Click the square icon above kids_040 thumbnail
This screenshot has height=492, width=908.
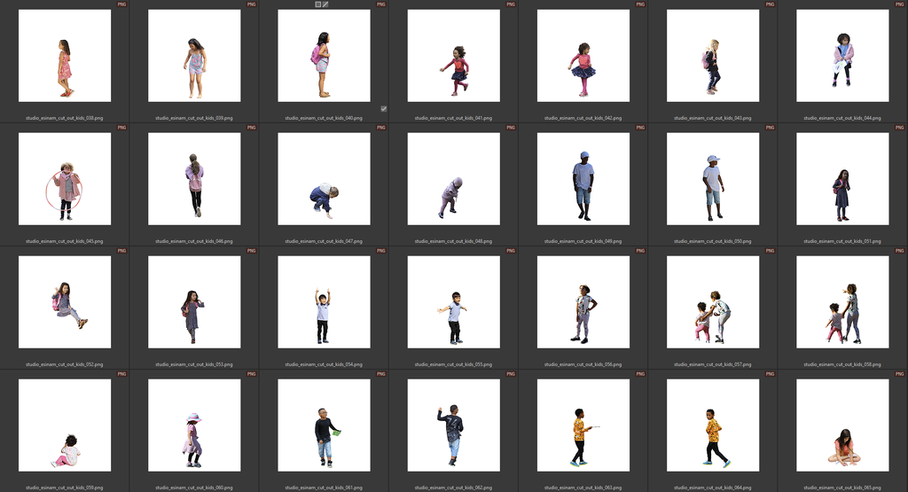[318, 4]
